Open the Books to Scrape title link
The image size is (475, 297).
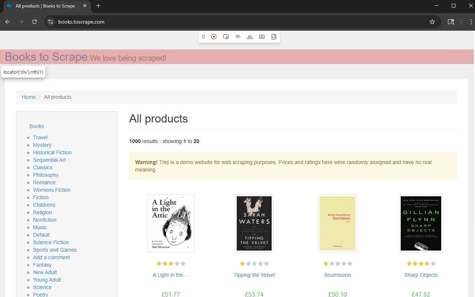click(x=46, y=57)
